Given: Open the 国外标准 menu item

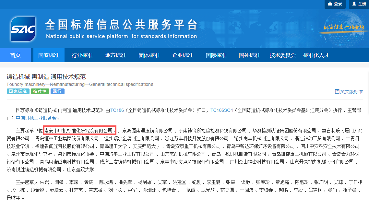Looking at the screenshot, I should (x=249, y=55).
